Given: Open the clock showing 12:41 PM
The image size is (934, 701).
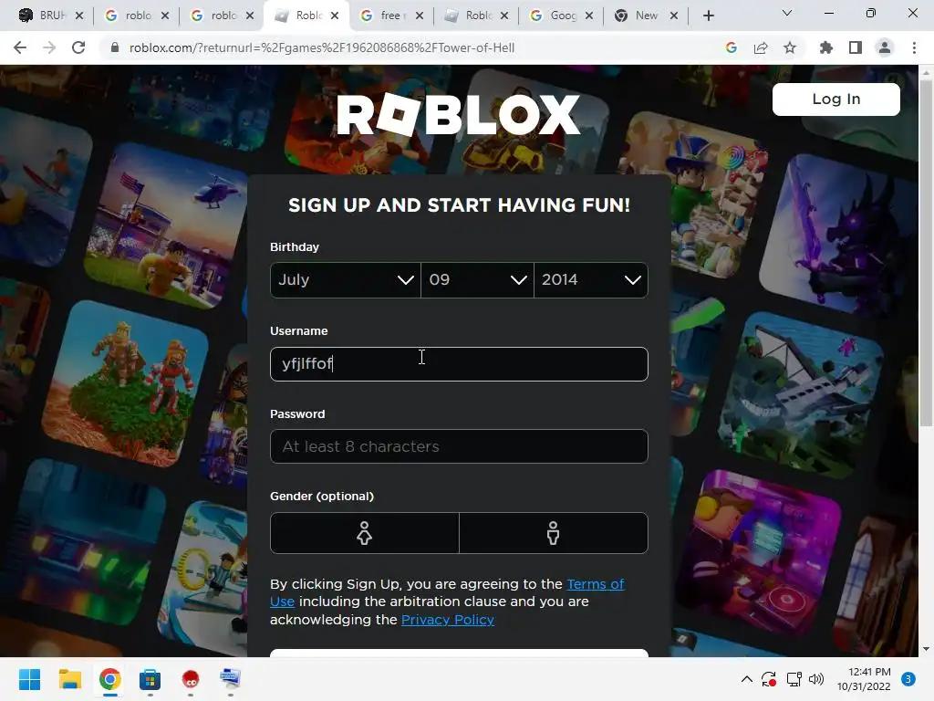Looking at the screenshot, I should tap(864, 679).
